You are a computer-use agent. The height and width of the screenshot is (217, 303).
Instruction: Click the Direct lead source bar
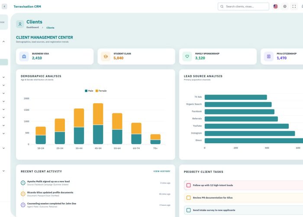tap(254, 141)
